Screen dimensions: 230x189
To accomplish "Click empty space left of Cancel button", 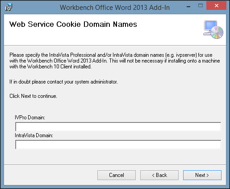I will (50, 175).
